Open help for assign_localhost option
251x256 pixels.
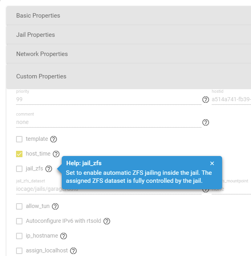coord(73,251)
